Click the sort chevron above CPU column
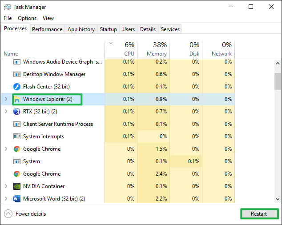Viewport: 282px width, 225px height. (111, 43)
